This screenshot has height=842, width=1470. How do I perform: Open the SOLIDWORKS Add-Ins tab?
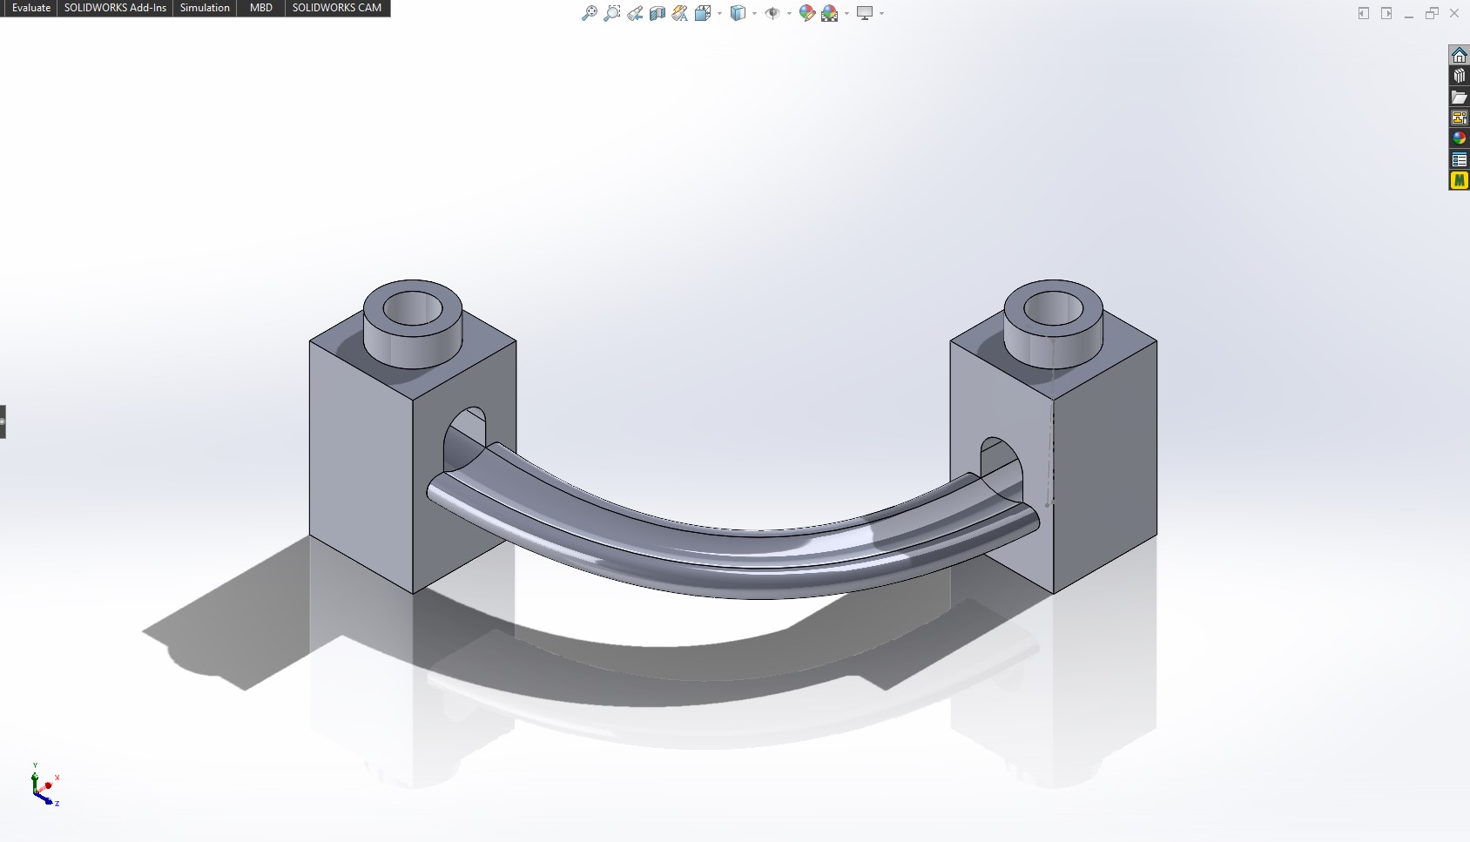115,8
